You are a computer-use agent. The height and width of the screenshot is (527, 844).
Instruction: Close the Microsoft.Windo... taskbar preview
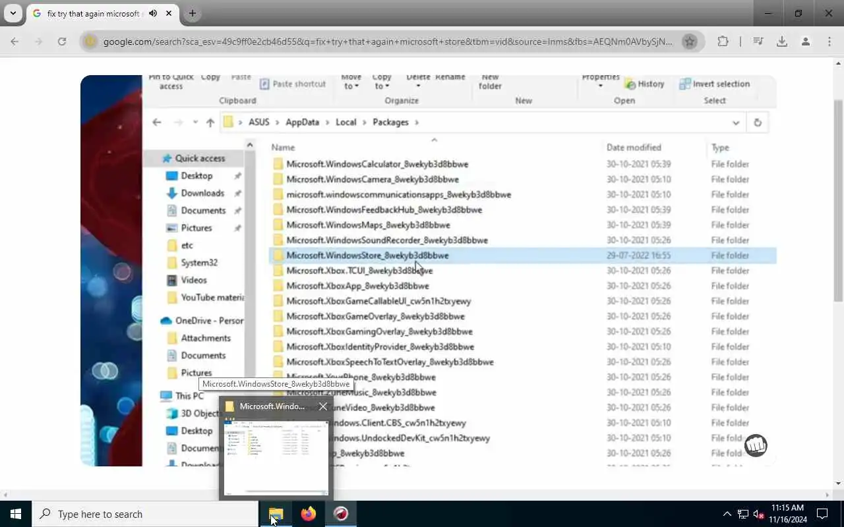(323, 406)
